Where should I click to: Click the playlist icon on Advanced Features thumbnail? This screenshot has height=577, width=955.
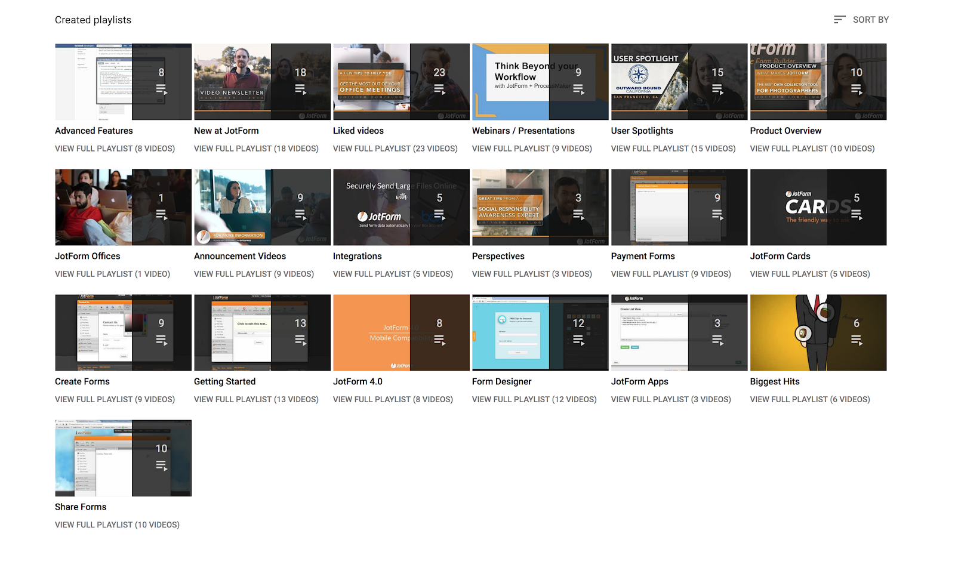(x=161, y=90)
